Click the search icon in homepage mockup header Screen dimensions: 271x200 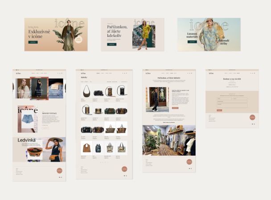(x=58, y=73)
